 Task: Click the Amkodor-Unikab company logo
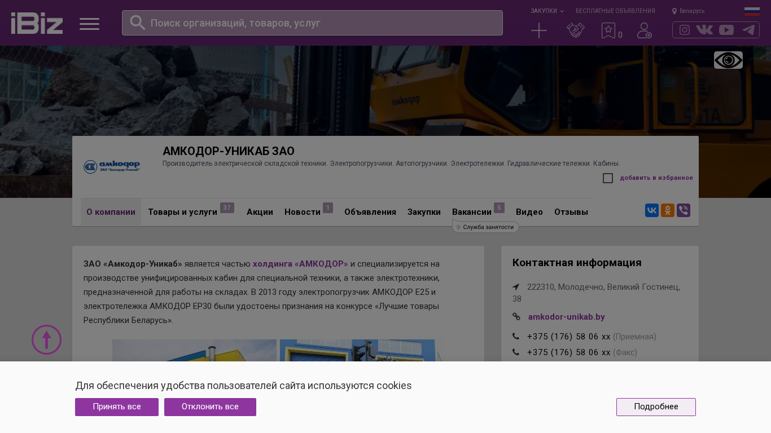click(112, 167)
